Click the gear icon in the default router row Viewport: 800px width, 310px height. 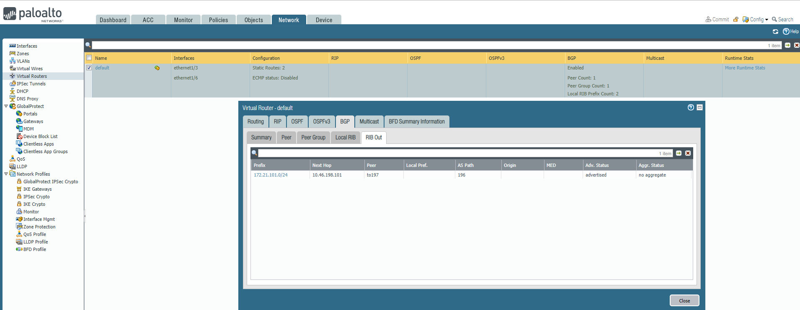157,68
